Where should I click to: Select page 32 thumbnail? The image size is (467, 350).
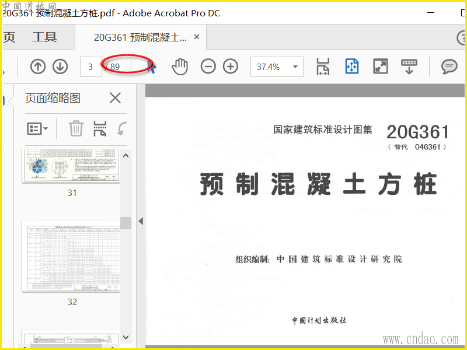point(71,256)
